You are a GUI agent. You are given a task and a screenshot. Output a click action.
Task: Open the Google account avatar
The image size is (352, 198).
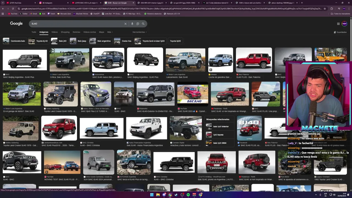click(344, 24)
